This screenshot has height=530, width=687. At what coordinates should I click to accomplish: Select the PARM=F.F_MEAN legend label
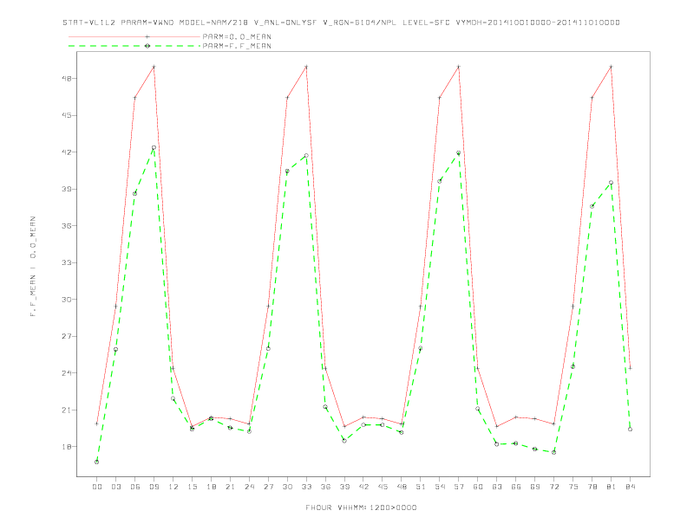(237, 46)
